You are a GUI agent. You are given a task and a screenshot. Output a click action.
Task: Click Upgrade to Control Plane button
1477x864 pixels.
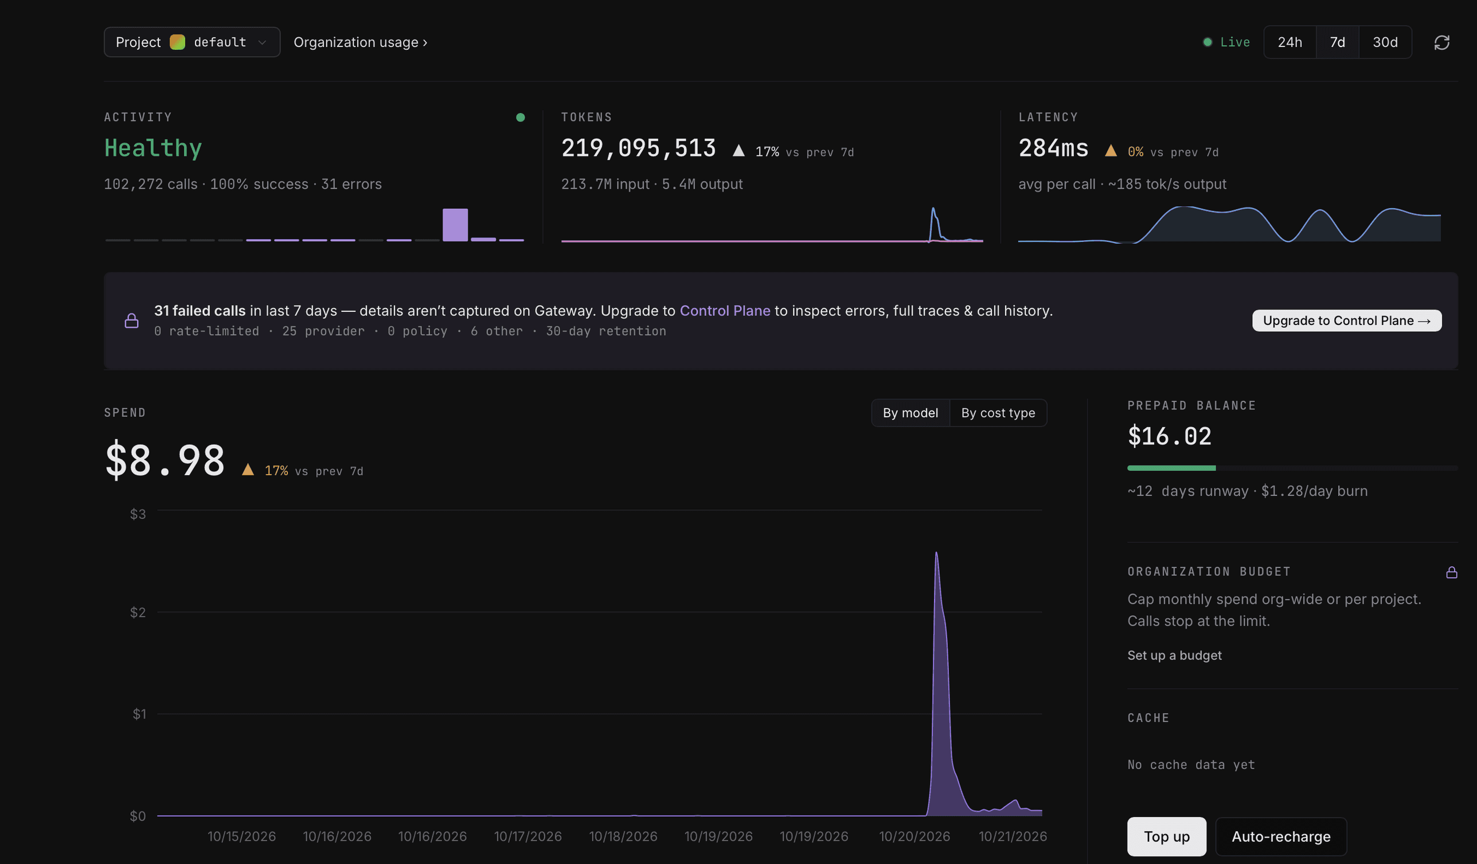pyautogui.click(x=1347, y=320)
